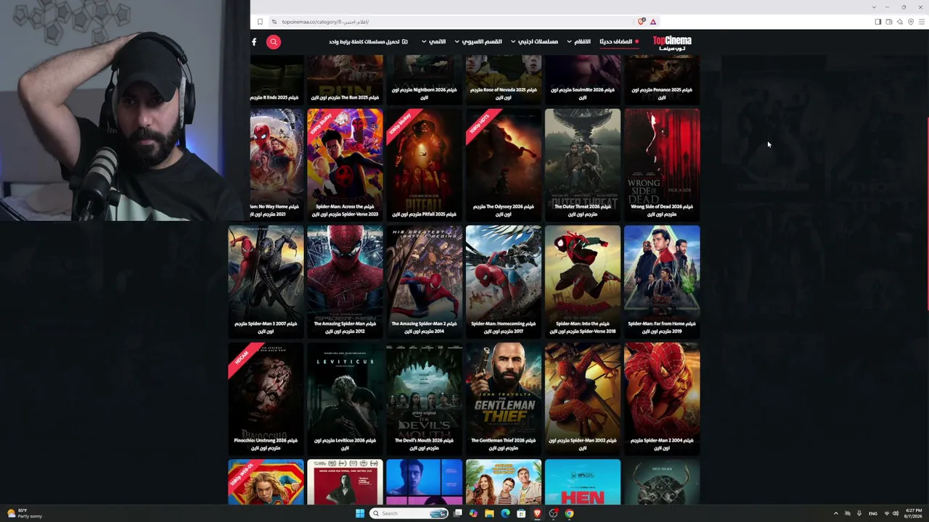This screenshot has width=929, height=522.
Task: Expand the الافلام dropdown menu
Action: click(x=579, y=41)
